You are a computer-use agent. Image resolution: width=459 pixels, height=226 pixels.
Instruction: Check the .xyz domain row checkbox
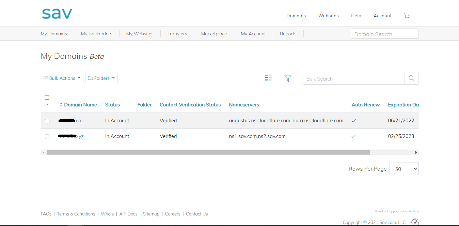47,137
